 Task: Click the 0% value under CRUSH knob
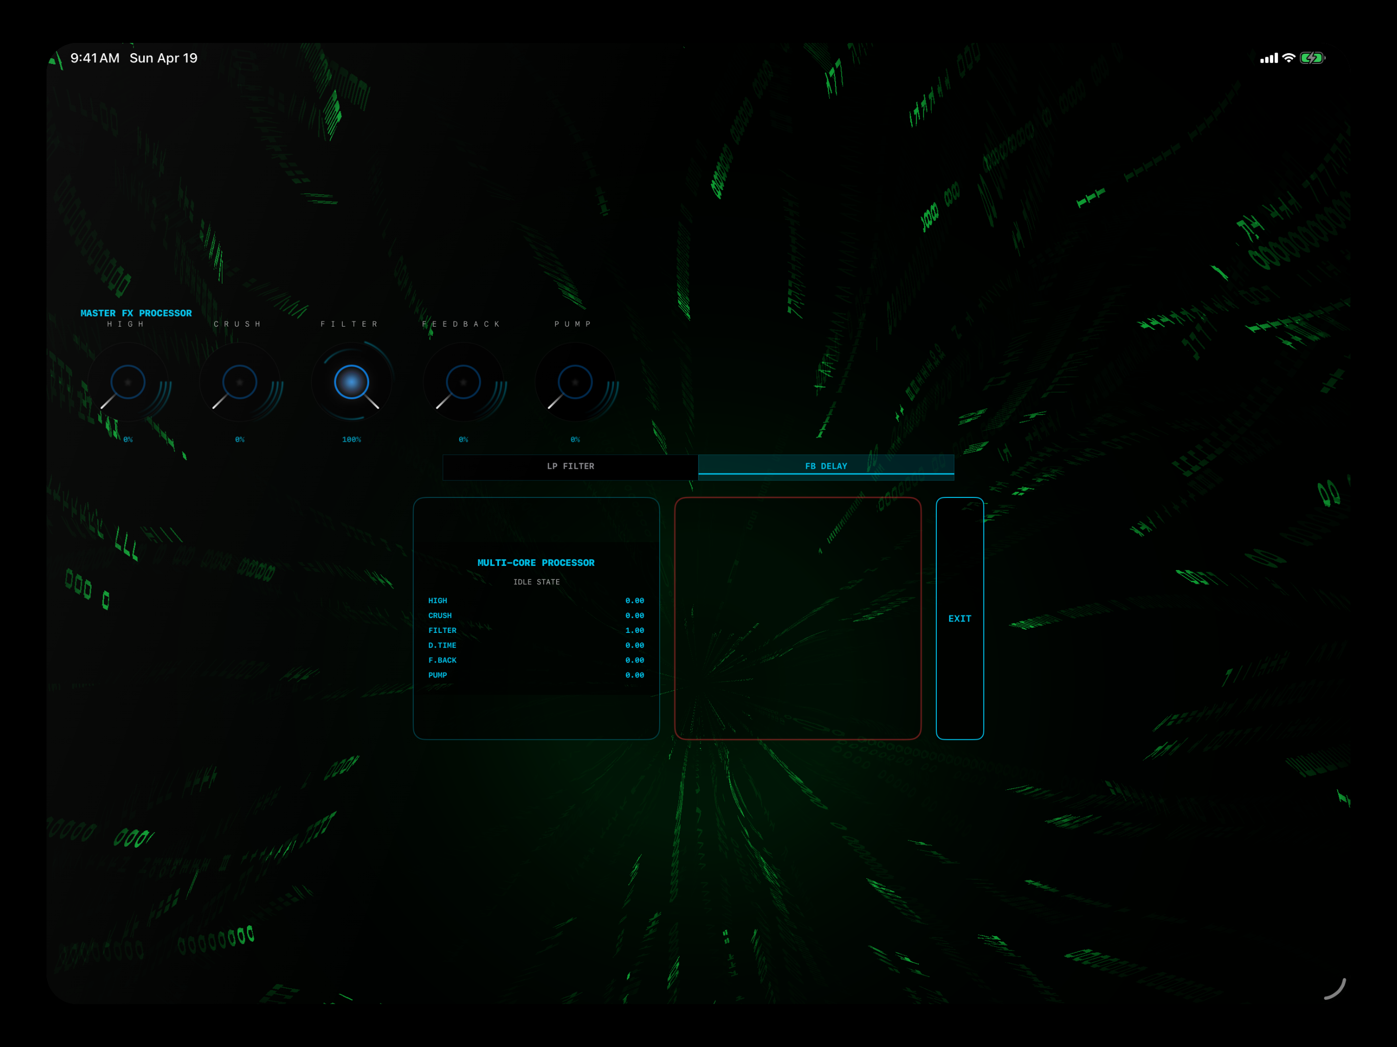[x=240, y=440]
